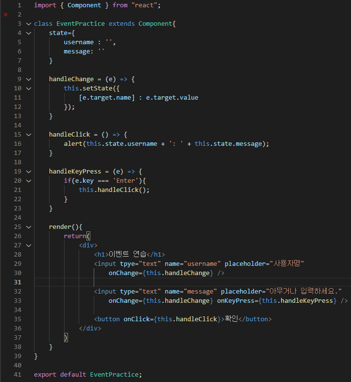Click the placeholder "사용자명" on line 29
The image size is (351, 382).
(x=287, y=263)
